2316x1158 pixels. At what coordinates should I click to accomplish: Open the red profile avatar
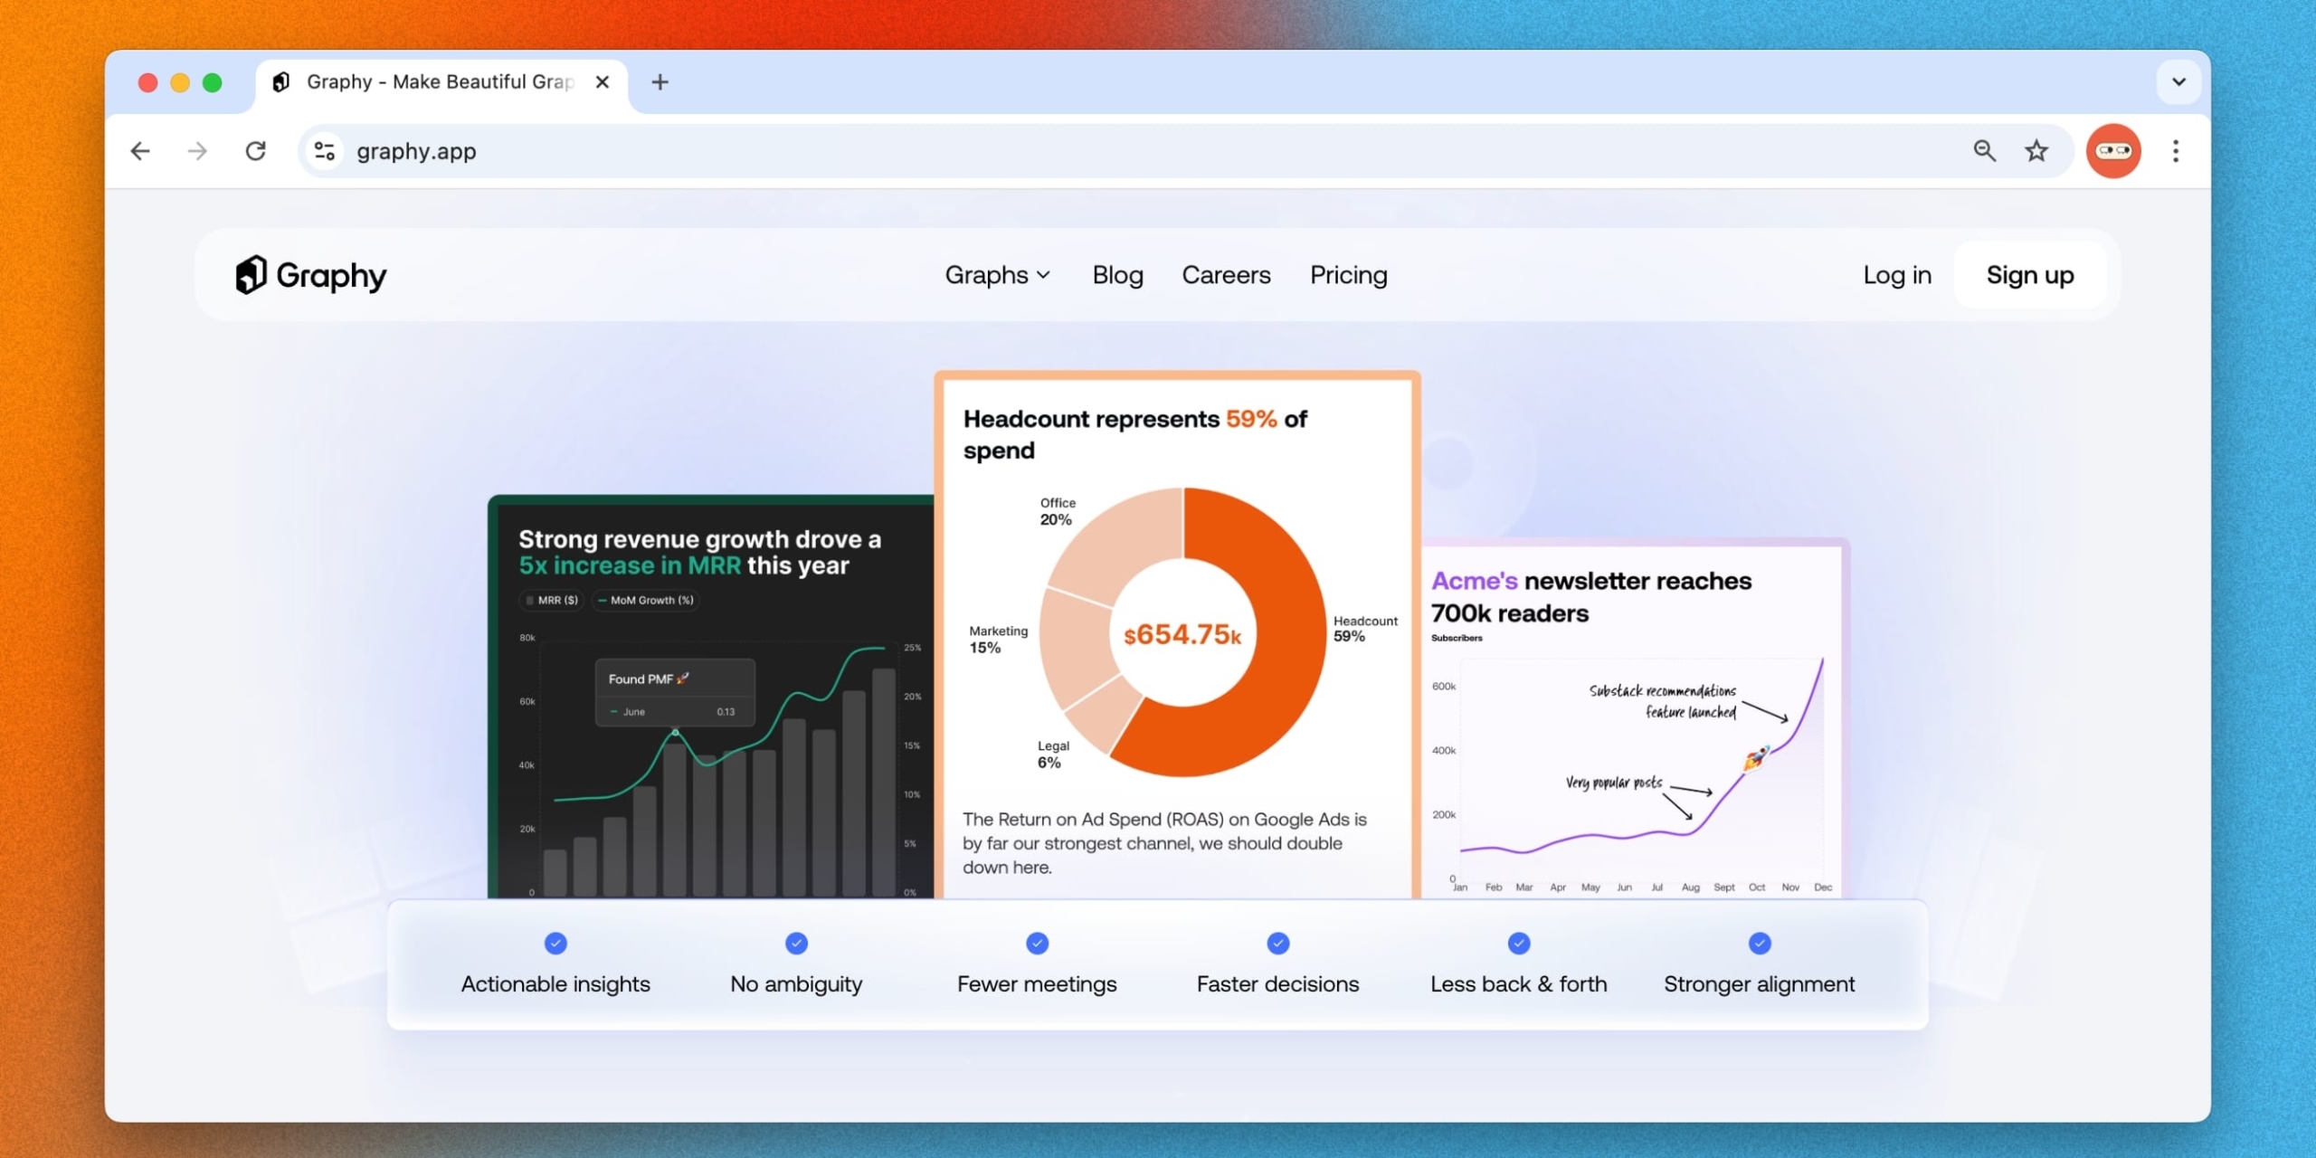[x=2112, y=151]
